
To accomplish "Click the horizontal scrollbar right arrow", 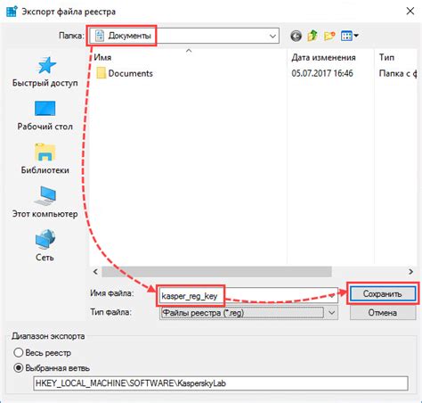I will click(410, 272).
